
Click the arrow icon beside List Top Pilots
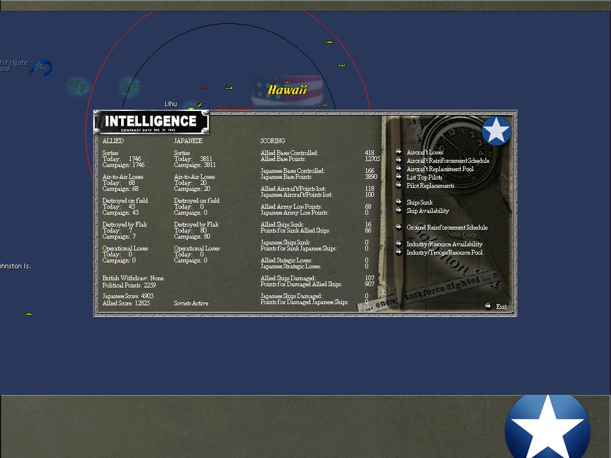(399, 177)
